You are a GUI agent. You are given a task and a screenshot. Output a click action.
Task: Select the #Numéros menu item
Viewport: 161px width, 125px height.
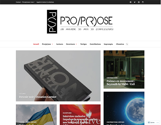click(x=120, y=44)
